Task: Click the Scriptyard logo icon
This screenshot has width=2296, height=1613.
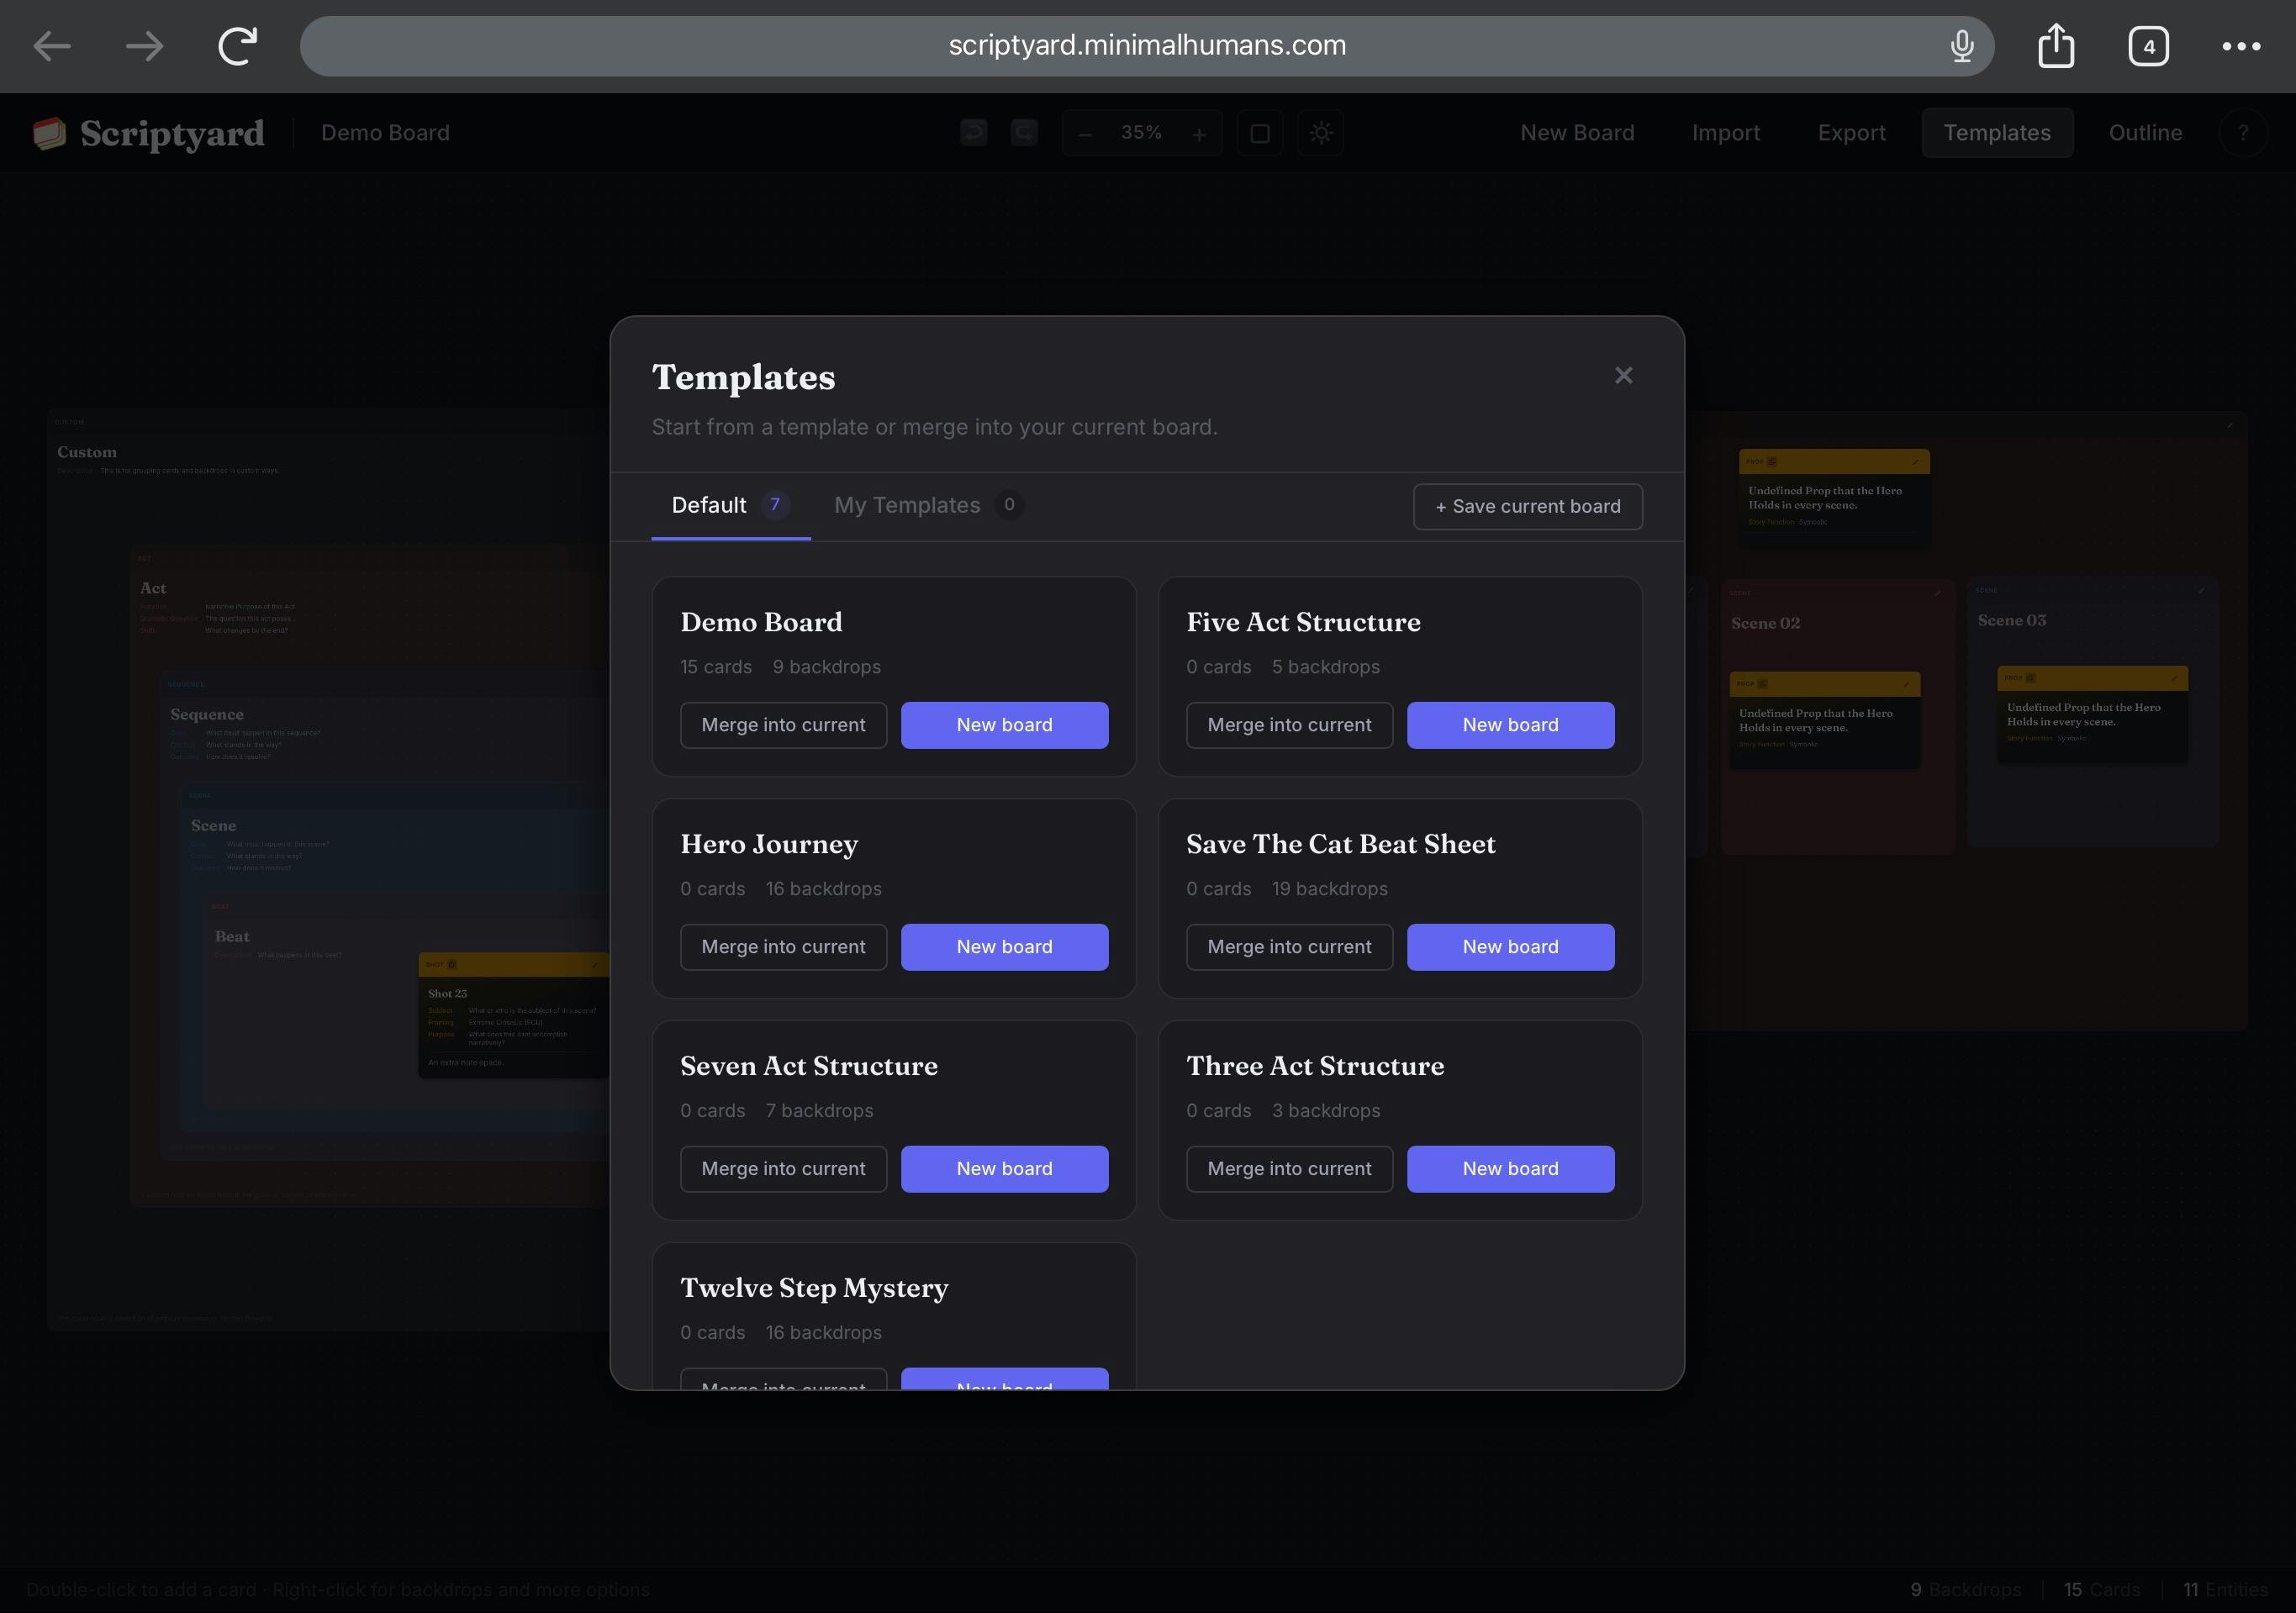Action: pyautogui.click(x=49, y=133)
